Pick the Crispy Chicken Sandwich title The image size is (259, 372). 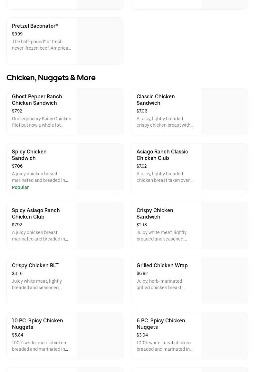[x=155, y=213]
